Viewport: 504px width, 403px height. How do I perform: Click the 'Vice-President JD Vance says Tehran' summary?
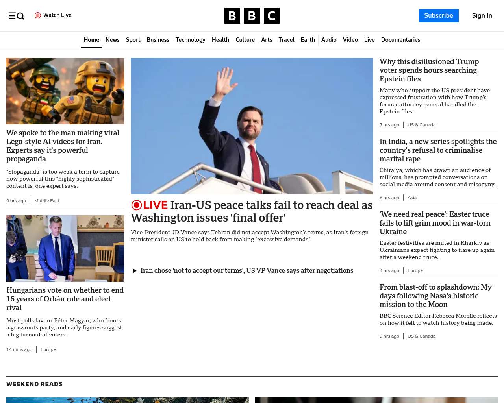[x=250, y=236]
